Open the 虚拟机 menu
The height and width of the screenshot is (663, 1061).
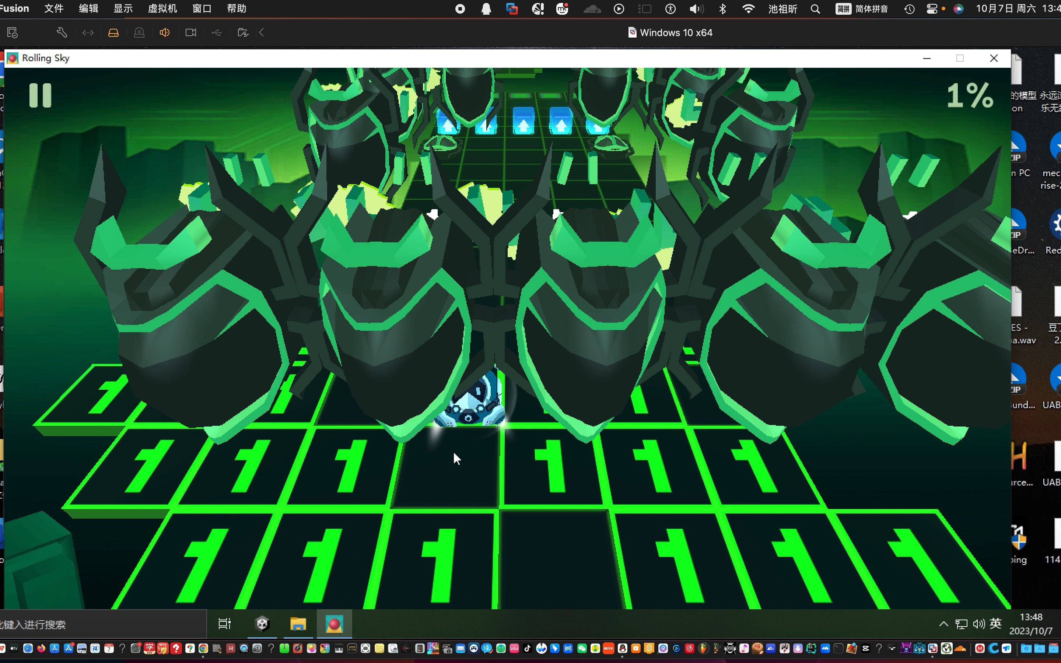coord(163,8)
